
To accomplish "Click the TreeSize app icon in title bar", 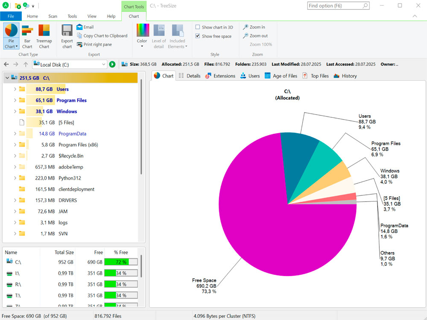I will (x=6, y=5).
